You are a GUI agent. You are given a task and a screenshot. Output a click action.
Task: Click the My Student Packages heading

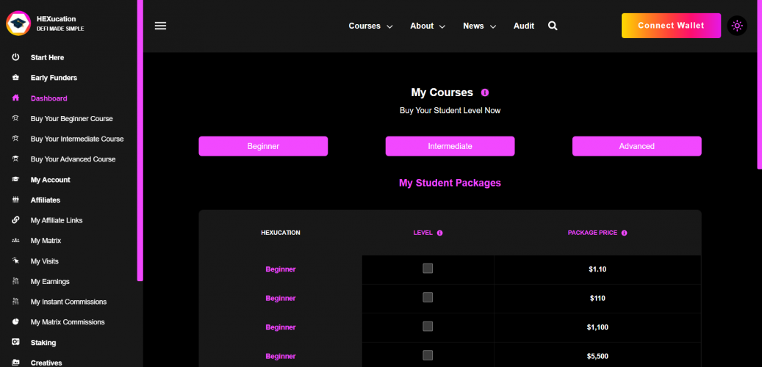pos(450,183)
